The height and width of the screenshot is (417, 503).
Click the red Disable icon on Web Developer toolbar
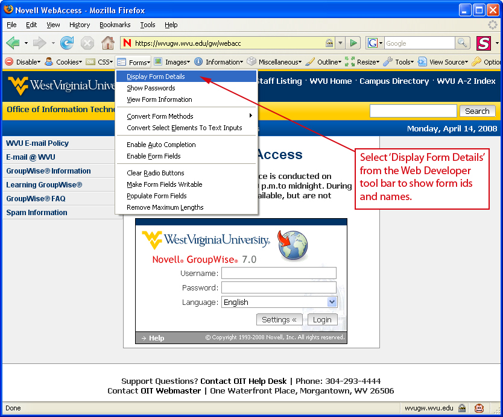[10, 61]
